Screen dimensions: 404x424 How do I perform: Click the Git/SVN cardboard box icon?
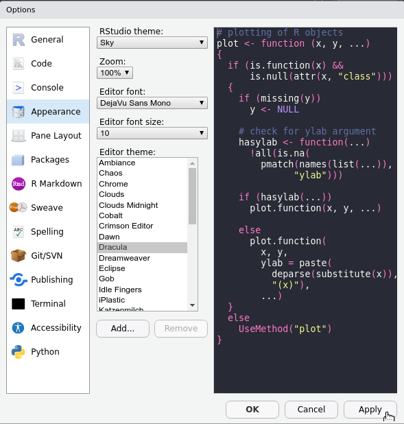pyautogui.click(x=19, y=256)
